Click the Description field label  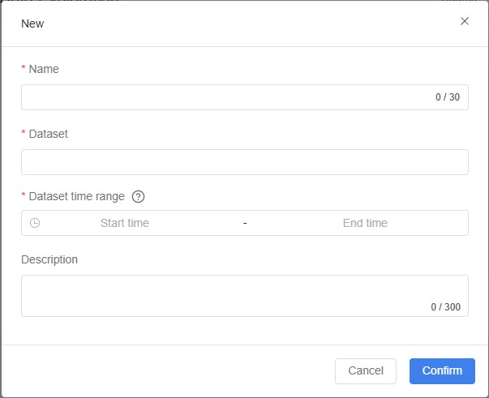(x=49, y=259)
